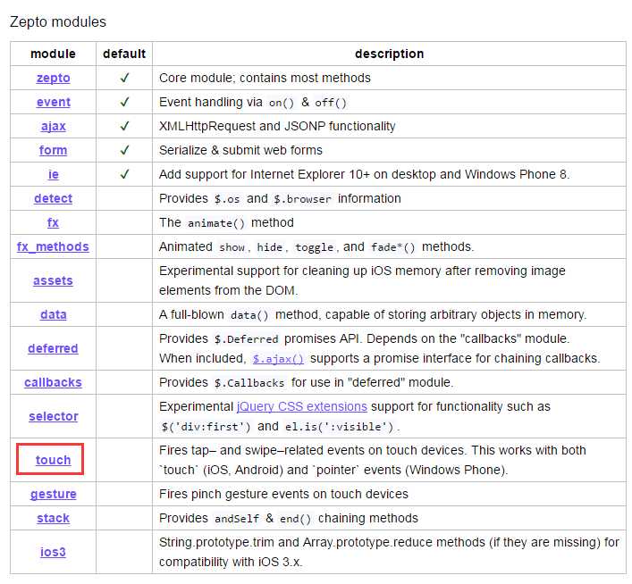Open the stack module link
Viewport: 632px width, 584px height.
(54, 518)
